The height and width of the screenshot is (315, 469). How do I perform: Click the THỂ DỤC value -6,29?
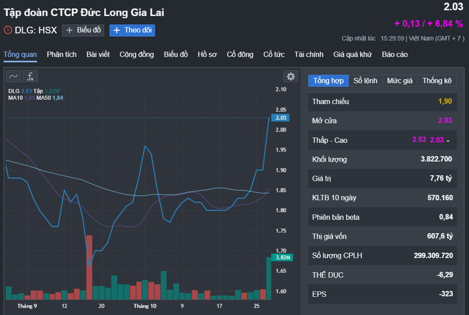[445, 275]
